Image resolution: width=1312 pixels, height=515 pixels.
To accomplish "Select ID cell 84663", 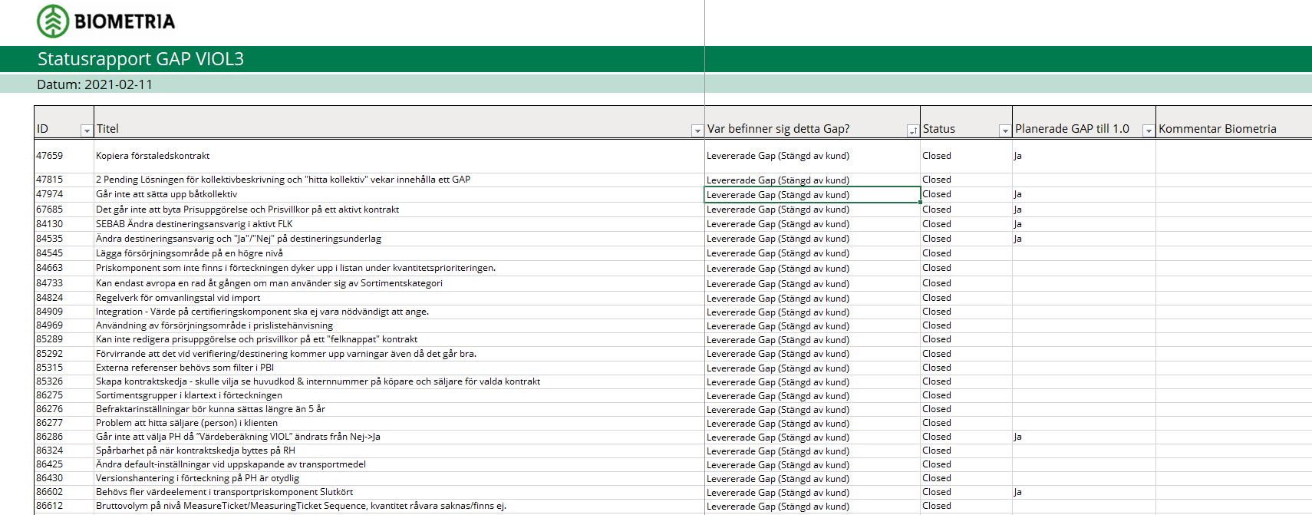I will coord(64,268).
